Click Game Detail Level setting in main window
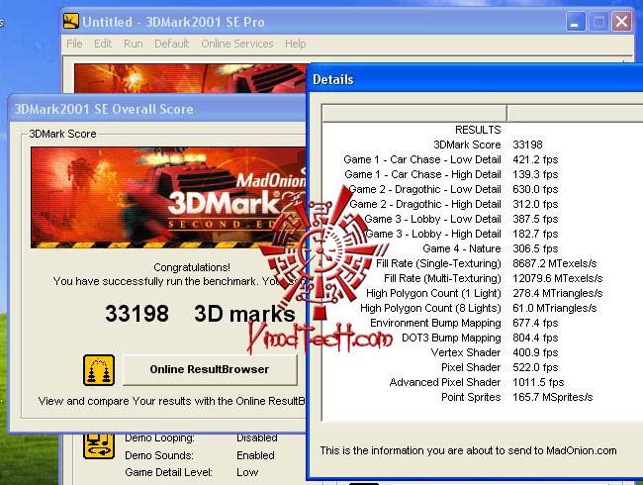Screen dimensions: 643x485 click(x=192, y=472)
